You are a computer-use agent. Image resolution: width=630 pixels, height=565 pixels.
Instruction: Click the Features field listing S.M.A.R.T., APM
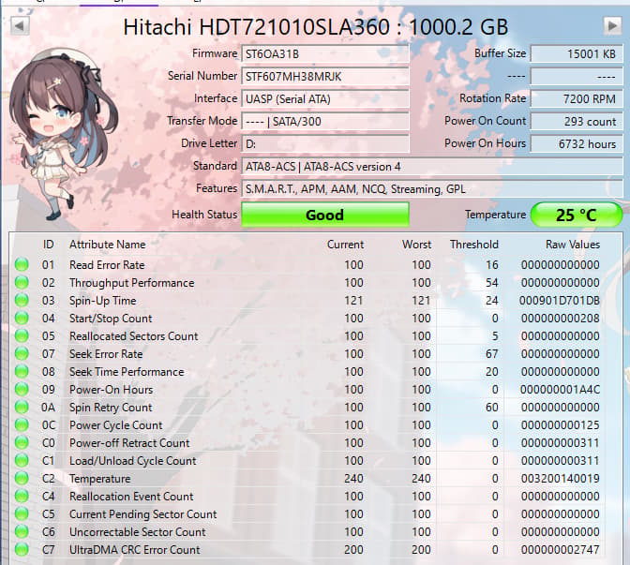[432, 189]
